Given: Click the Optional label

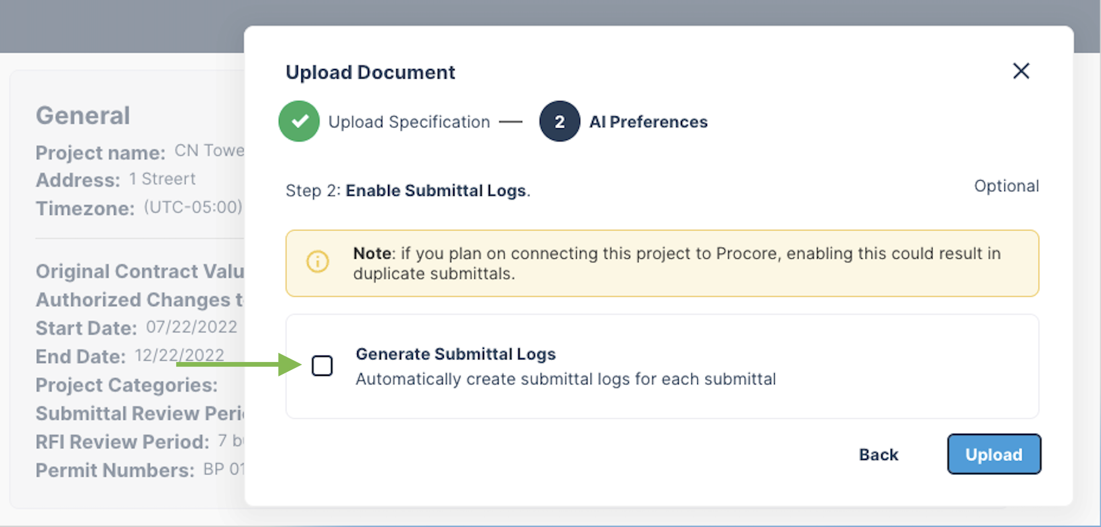Looking at the screenshot, I should 1006,187.
